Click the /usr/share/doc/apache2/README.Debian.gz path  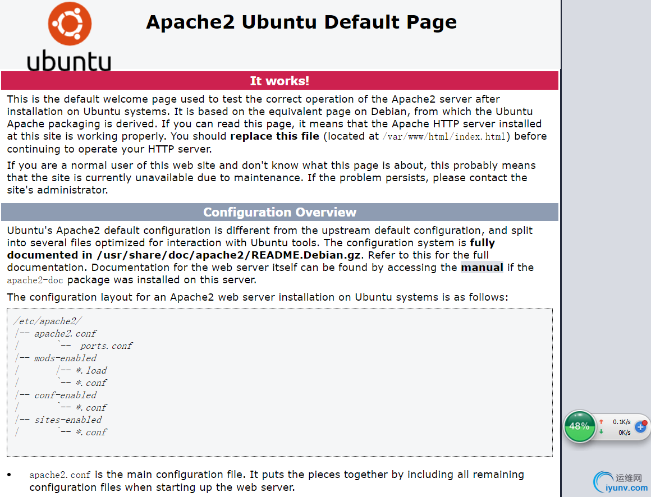228,255
